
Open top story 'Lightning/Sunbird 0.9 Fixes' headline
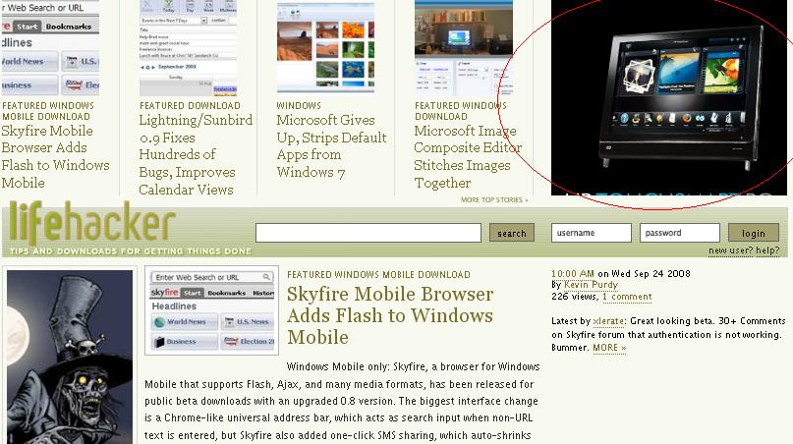(x=196, y=155)
